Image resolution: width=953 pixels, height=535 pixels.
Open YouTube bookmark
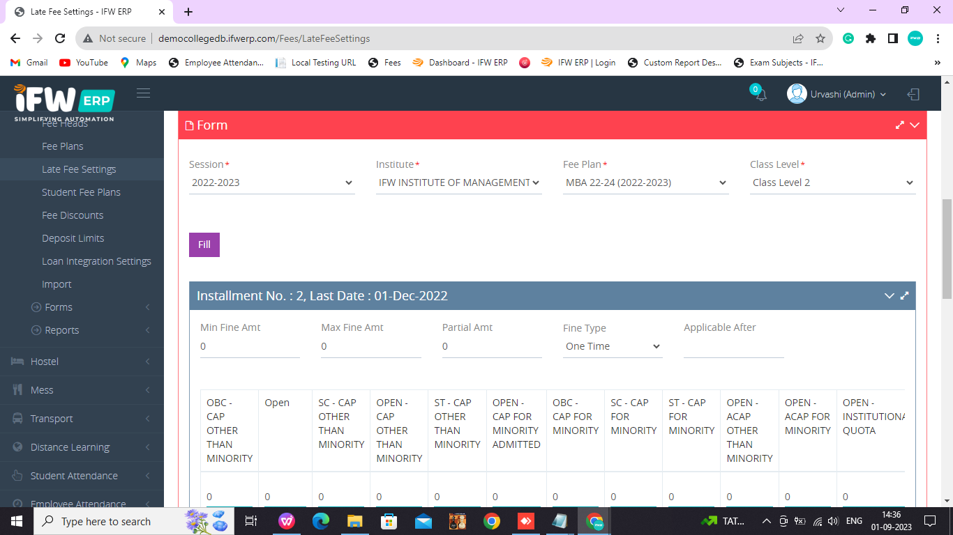[x=84, y=63]
